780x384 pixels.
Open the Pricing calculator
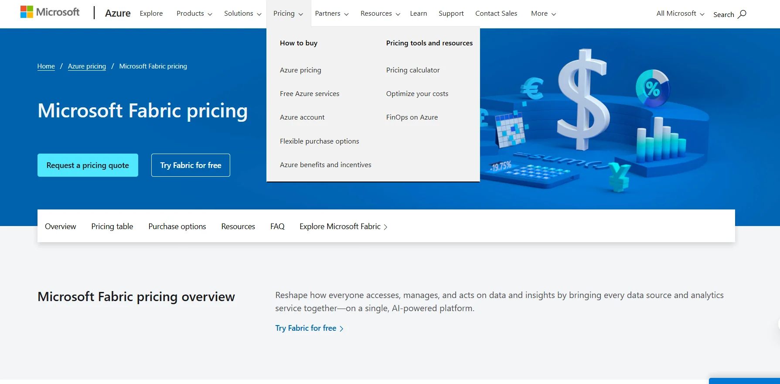click(x=413, y=70)
